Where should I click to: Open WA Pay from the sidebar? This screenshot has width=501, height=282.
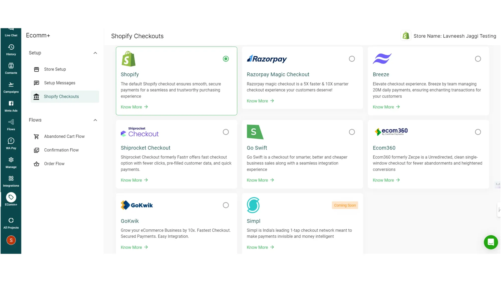pyautogui.click(x=11, y=144)
